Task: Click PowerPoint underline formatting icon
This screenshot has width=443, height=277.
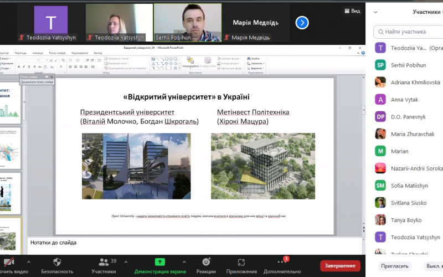Action: [x=29, y=66]
